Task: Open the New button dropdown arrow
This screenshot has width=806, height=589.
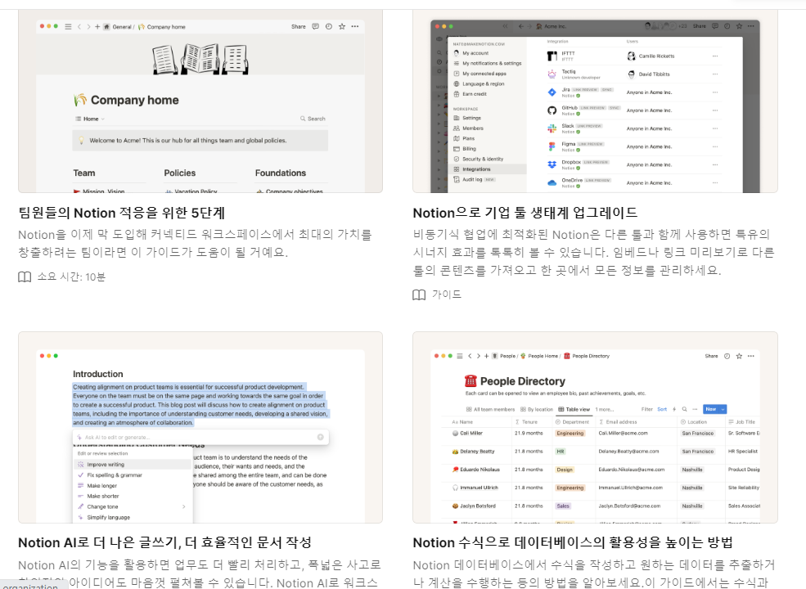Action: (723, 408)
